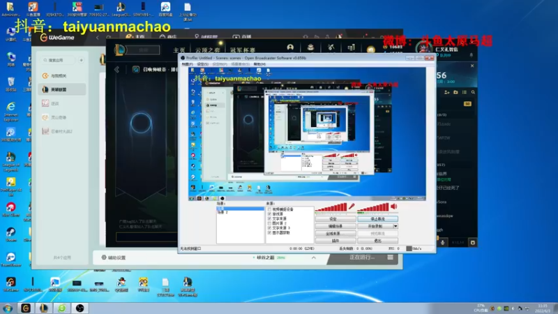Click the plus button next to WeGame search

(x=82, y=60)
